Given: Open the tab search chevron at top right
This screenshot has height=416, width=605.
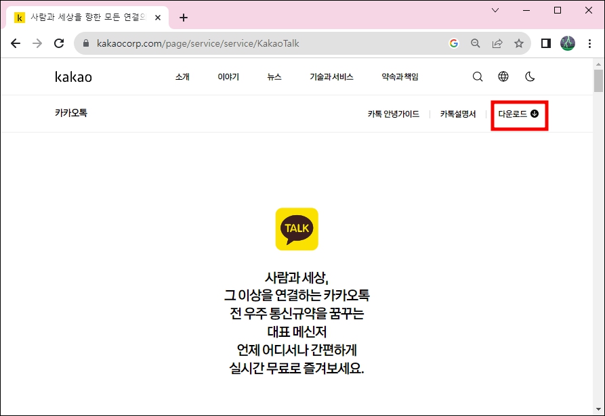Looking at the screenshot, I should [495, 10].
